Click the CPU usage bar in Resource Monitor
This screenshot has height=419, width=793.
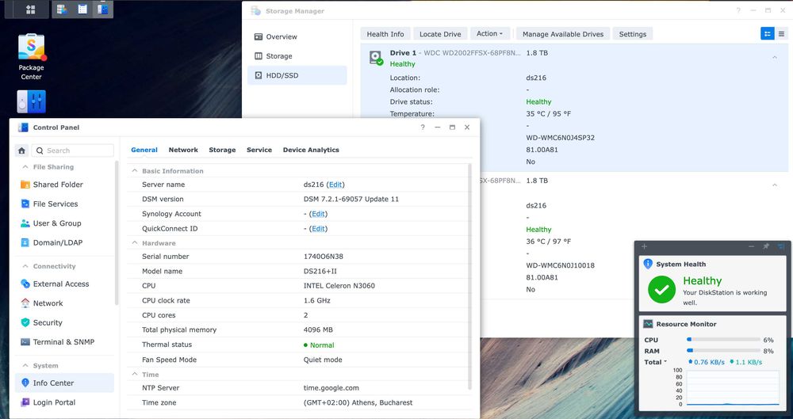tap(723, 340)
